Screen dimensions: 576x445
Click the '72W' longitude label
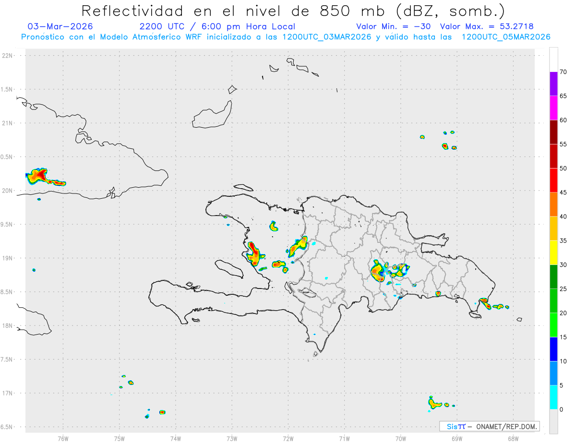288,438
